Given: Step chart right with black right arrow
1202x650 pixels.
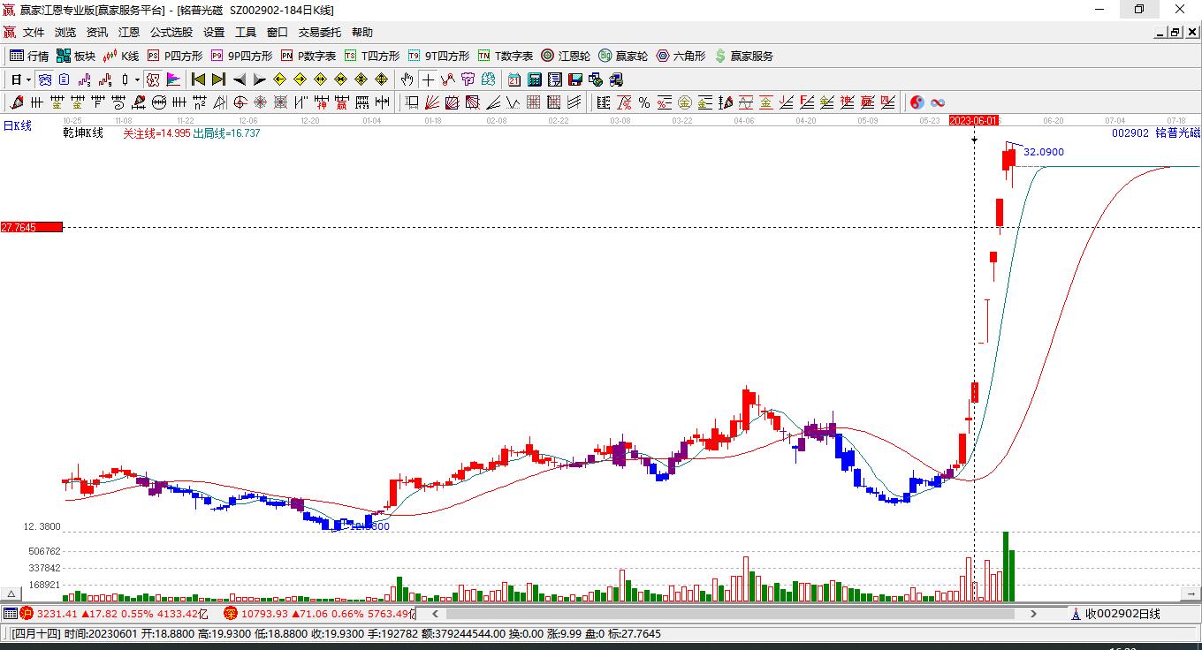Looking at the screenshot, I should point(259,79).
